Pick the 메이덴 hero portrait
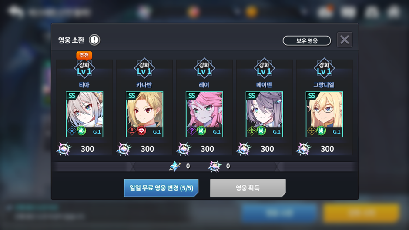The height and width of the screenshot is (230, 409). coord(265,114)
